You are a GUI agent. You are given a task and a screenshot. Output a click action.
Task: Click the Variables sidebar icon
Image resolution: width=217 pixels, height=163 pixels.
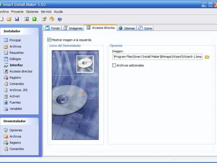coord(6,109)
